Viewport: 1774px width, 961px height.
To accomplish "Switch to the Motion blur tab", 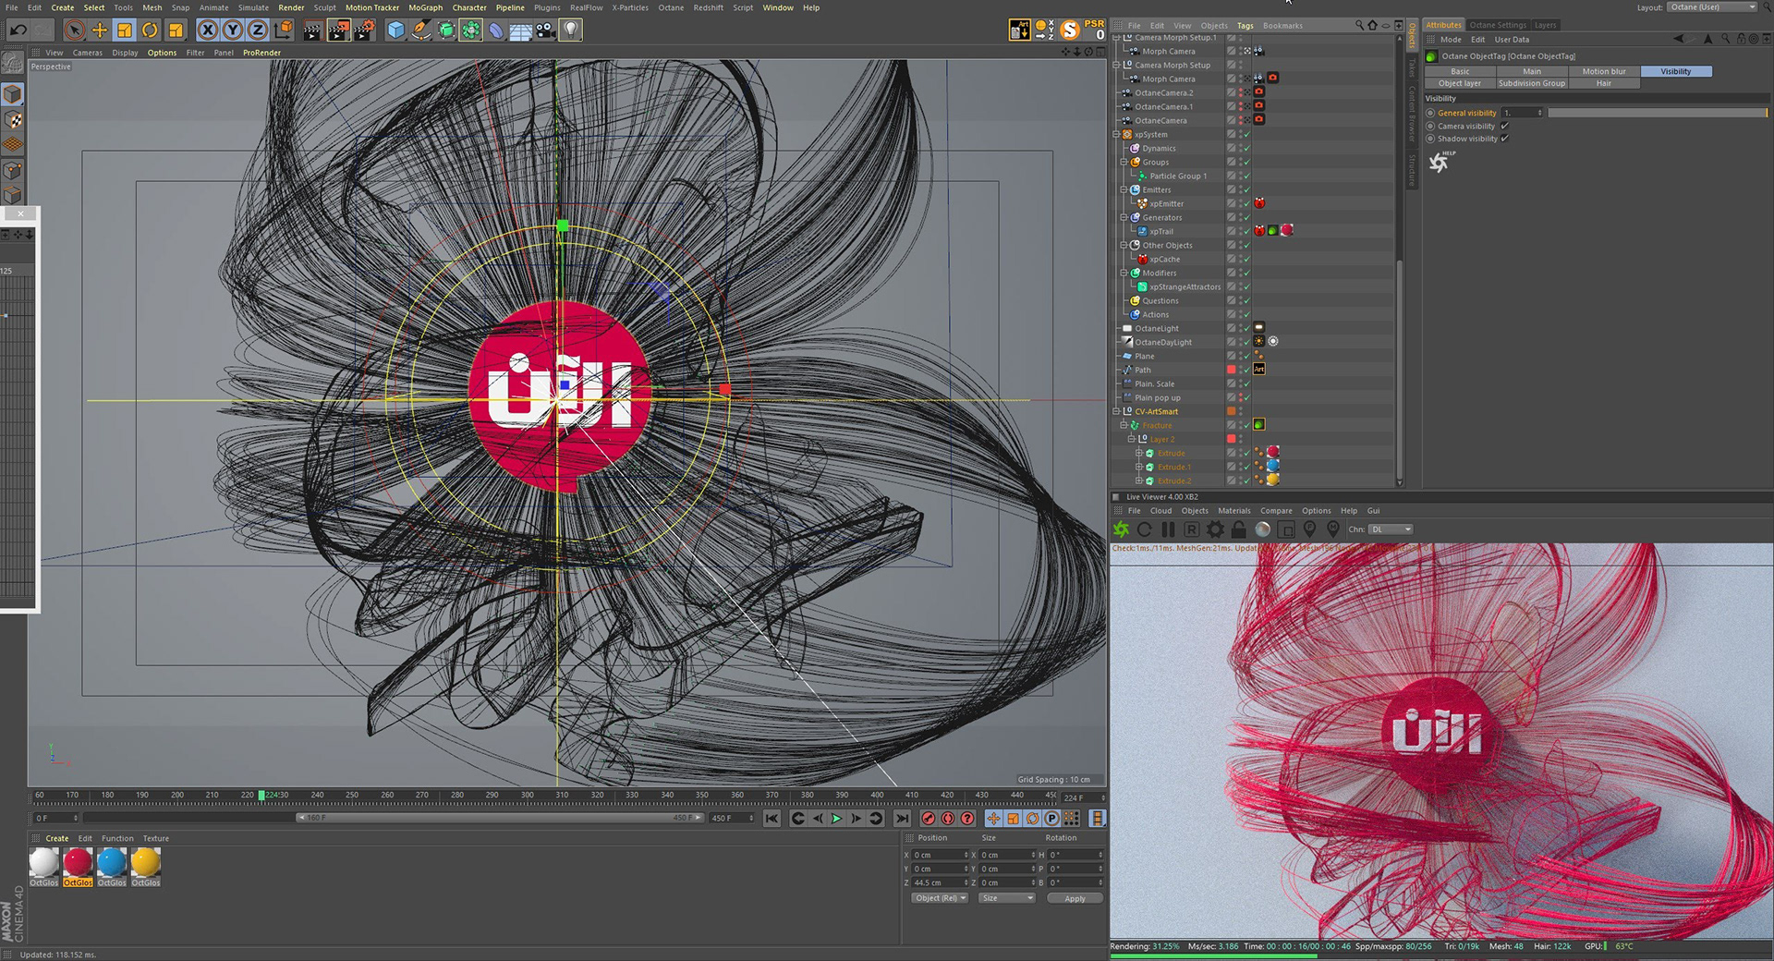I will pos(1604,71).
